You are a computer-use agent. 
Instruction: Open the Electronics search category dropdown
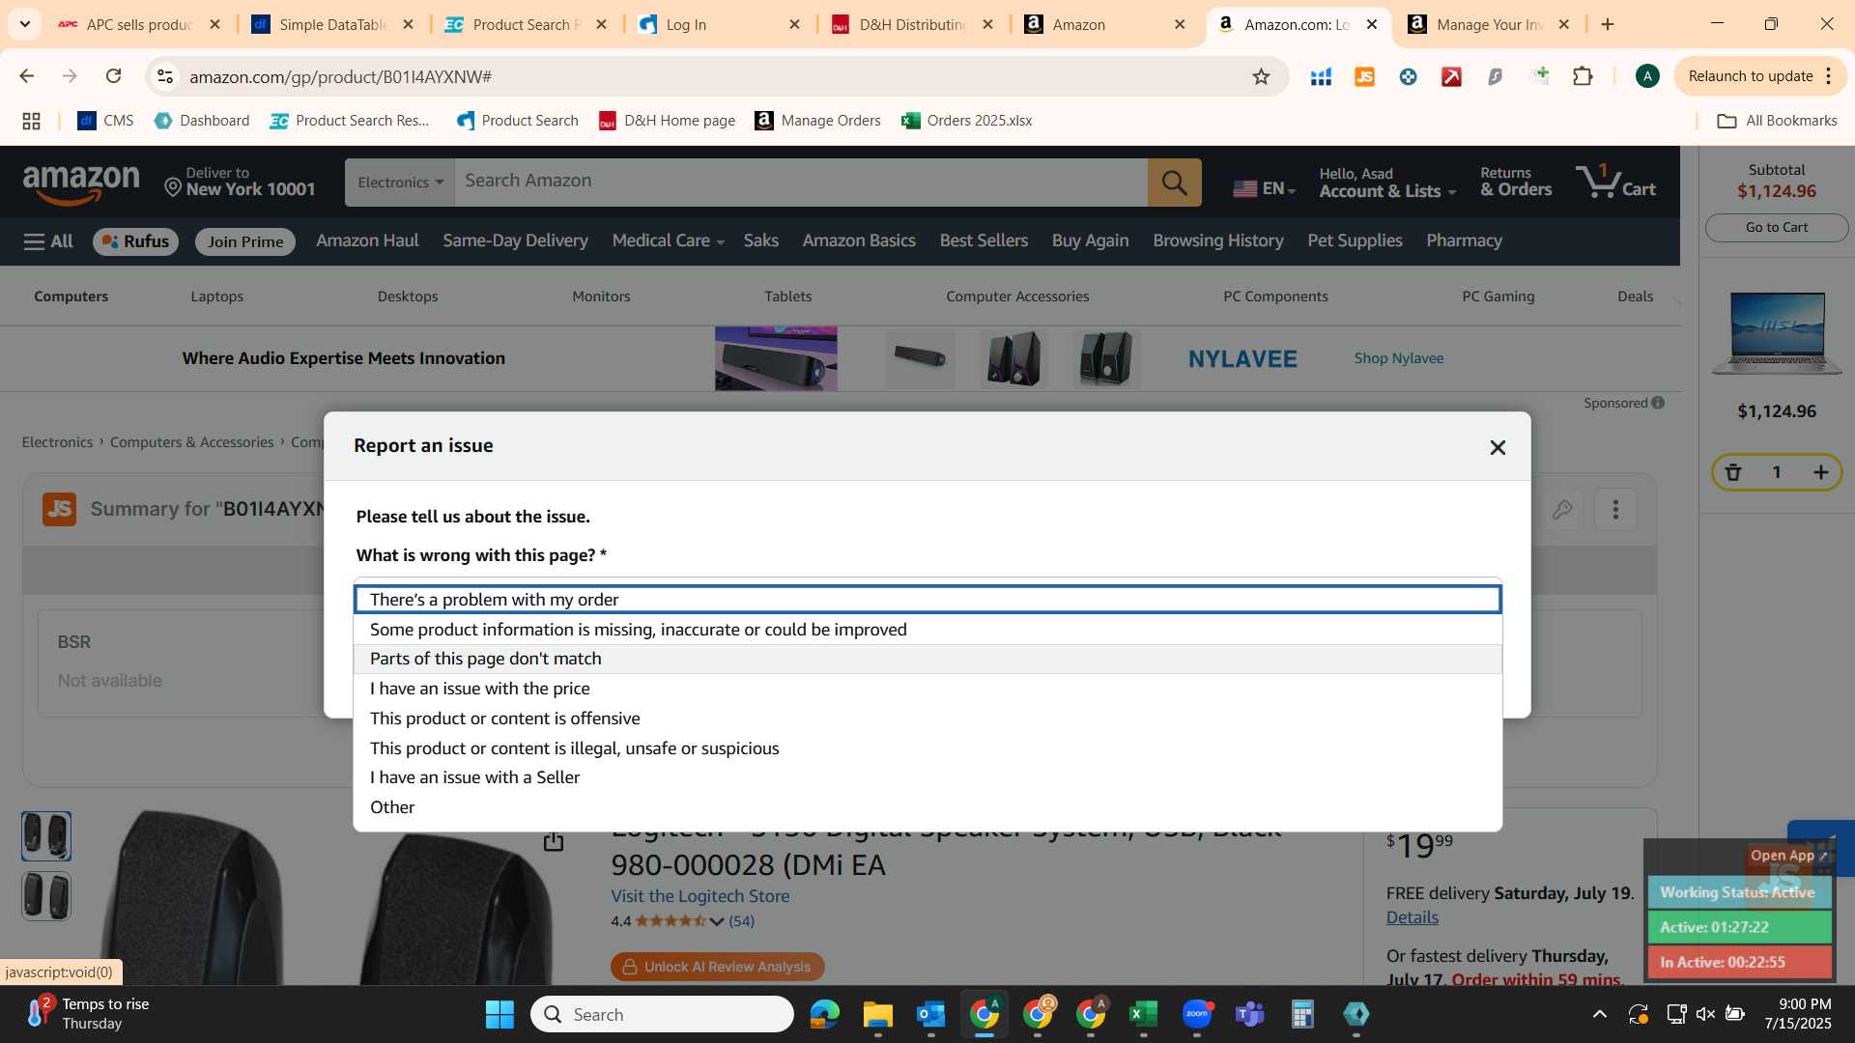tap(400, 183)
